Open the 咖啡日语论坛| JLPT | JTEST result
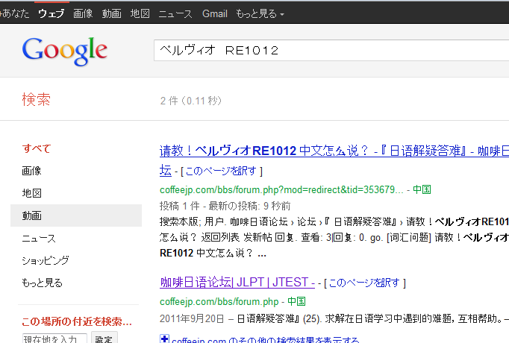This screenshot has width=509, height=343. pyautogui.click(x=237, y=283)
